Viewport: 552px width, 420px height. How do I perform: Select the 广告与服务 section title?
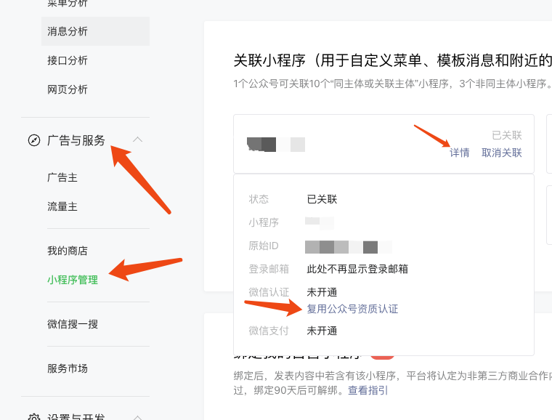click(x=76, y=140)
